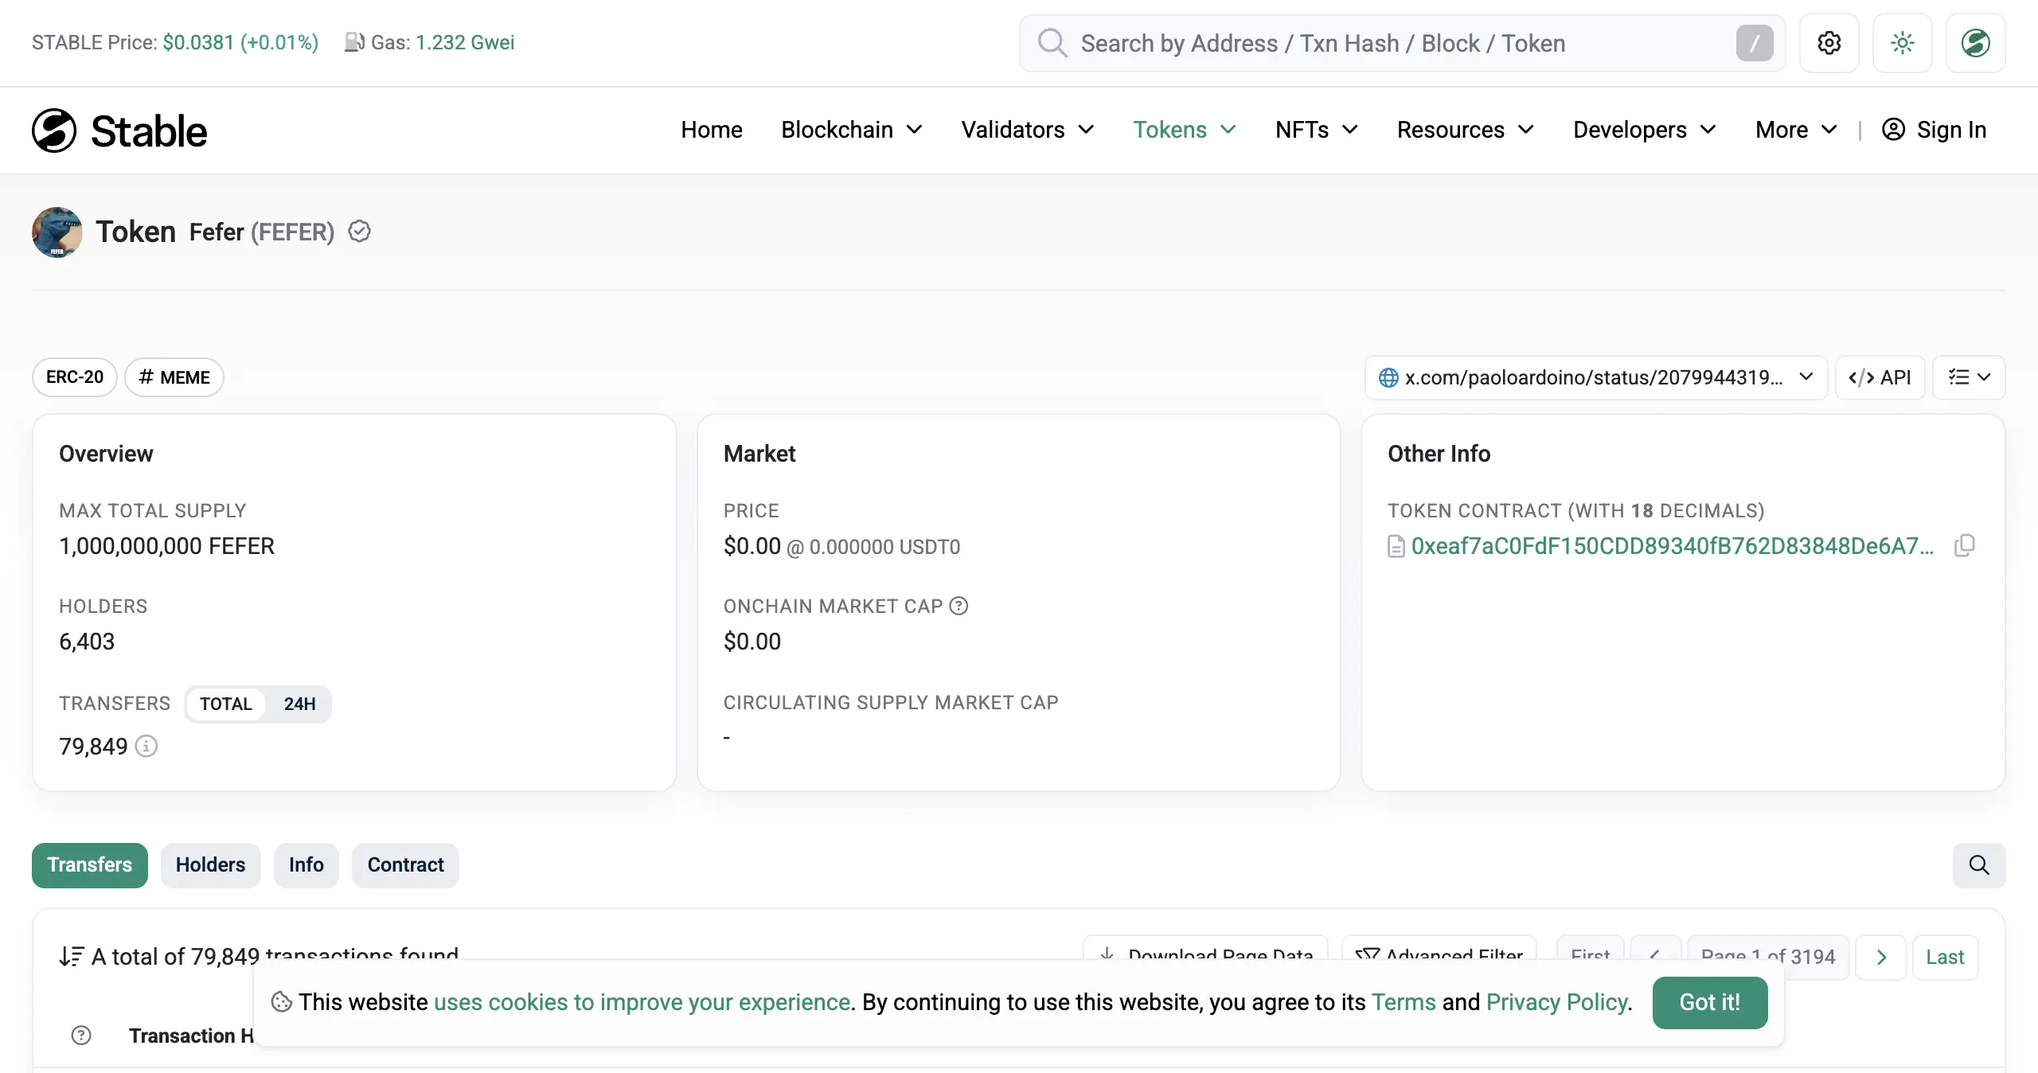Click the STABLE price value $0.0381
This screenshot has height=1073, width=2038.
pos(198,42)
